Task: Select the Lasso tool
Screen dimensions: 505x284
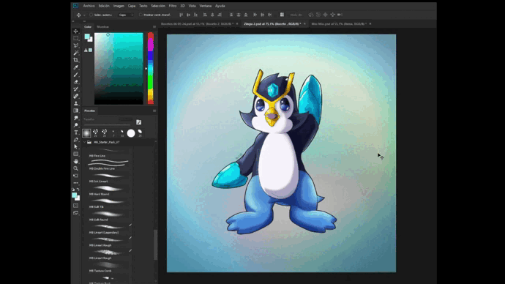Action: [75, 45]
